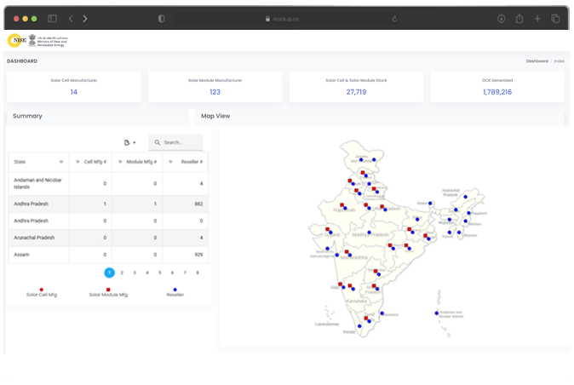Click the Arunachal Pradesh table row
This screenshot has width=574, height=385.
pos(108,238)
